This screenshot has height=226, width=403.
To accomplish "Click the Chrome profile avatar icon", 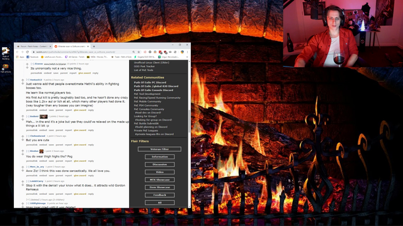I will point(182,52).
